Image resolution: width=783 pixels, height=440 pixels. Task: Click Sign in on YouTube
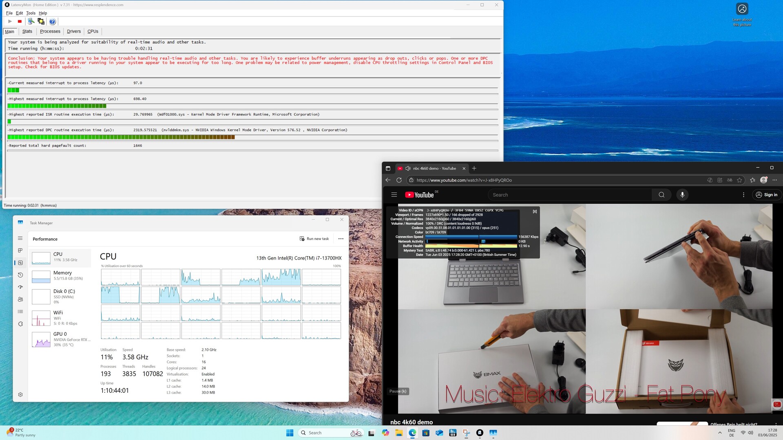tap(766, 195)
